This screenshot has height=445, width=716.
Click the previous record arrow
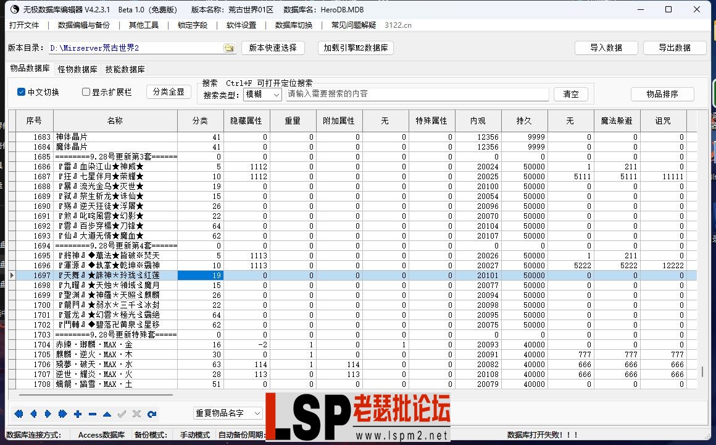(33, 414)
